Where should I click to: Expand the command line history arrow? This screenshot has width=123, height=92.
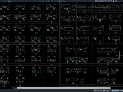pos(110,88)
